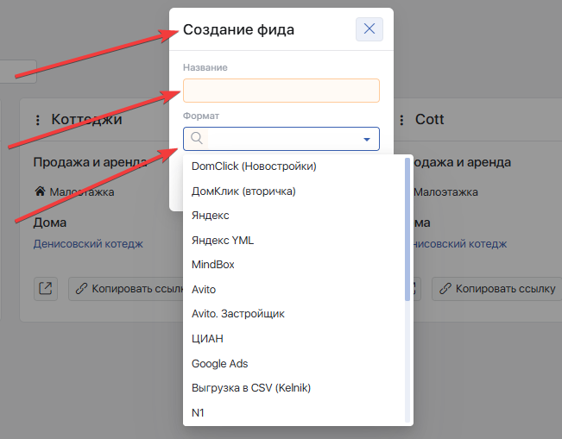Select Google Ads format option
The image size is (562, 439).
219,364
